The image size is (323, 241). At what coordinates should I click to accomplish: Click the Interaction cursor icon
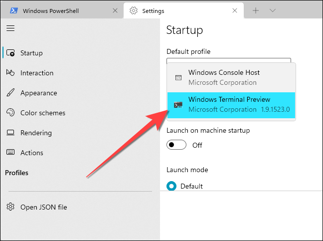pyautogui.click(x=10, y=73)
